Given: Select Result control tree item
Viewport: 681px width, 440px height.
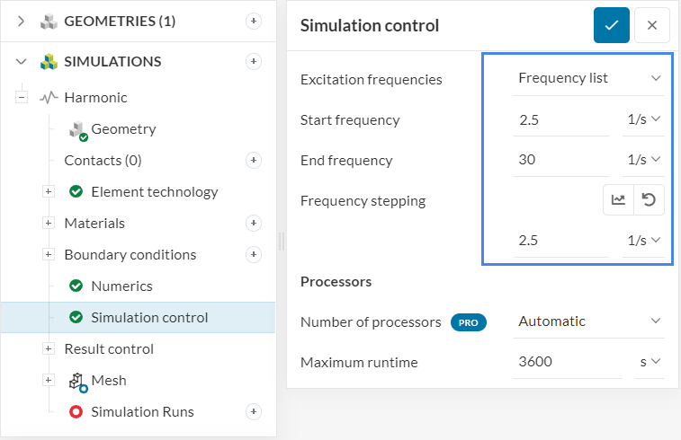Looking at the screenshot, I should [109, 349].
